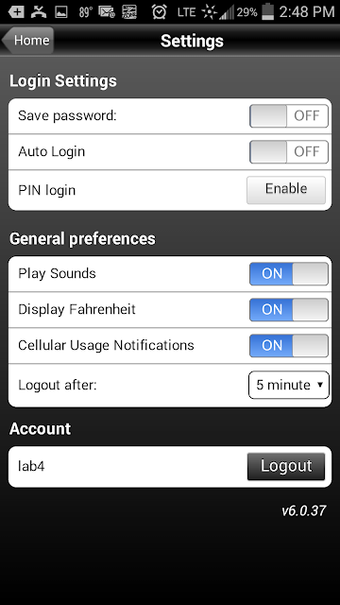Tap the QR code notification icon
Image resolution: width=340 pixels, height=605 pixels.
[129, 12]
